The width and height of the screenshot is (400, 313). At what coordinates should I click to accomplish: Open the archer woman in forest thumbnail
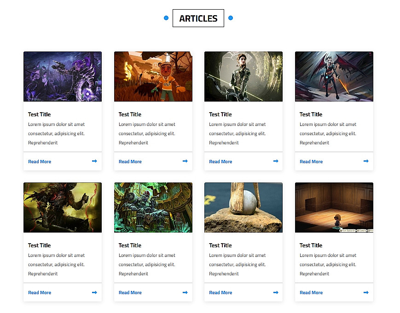pos(243,76)
